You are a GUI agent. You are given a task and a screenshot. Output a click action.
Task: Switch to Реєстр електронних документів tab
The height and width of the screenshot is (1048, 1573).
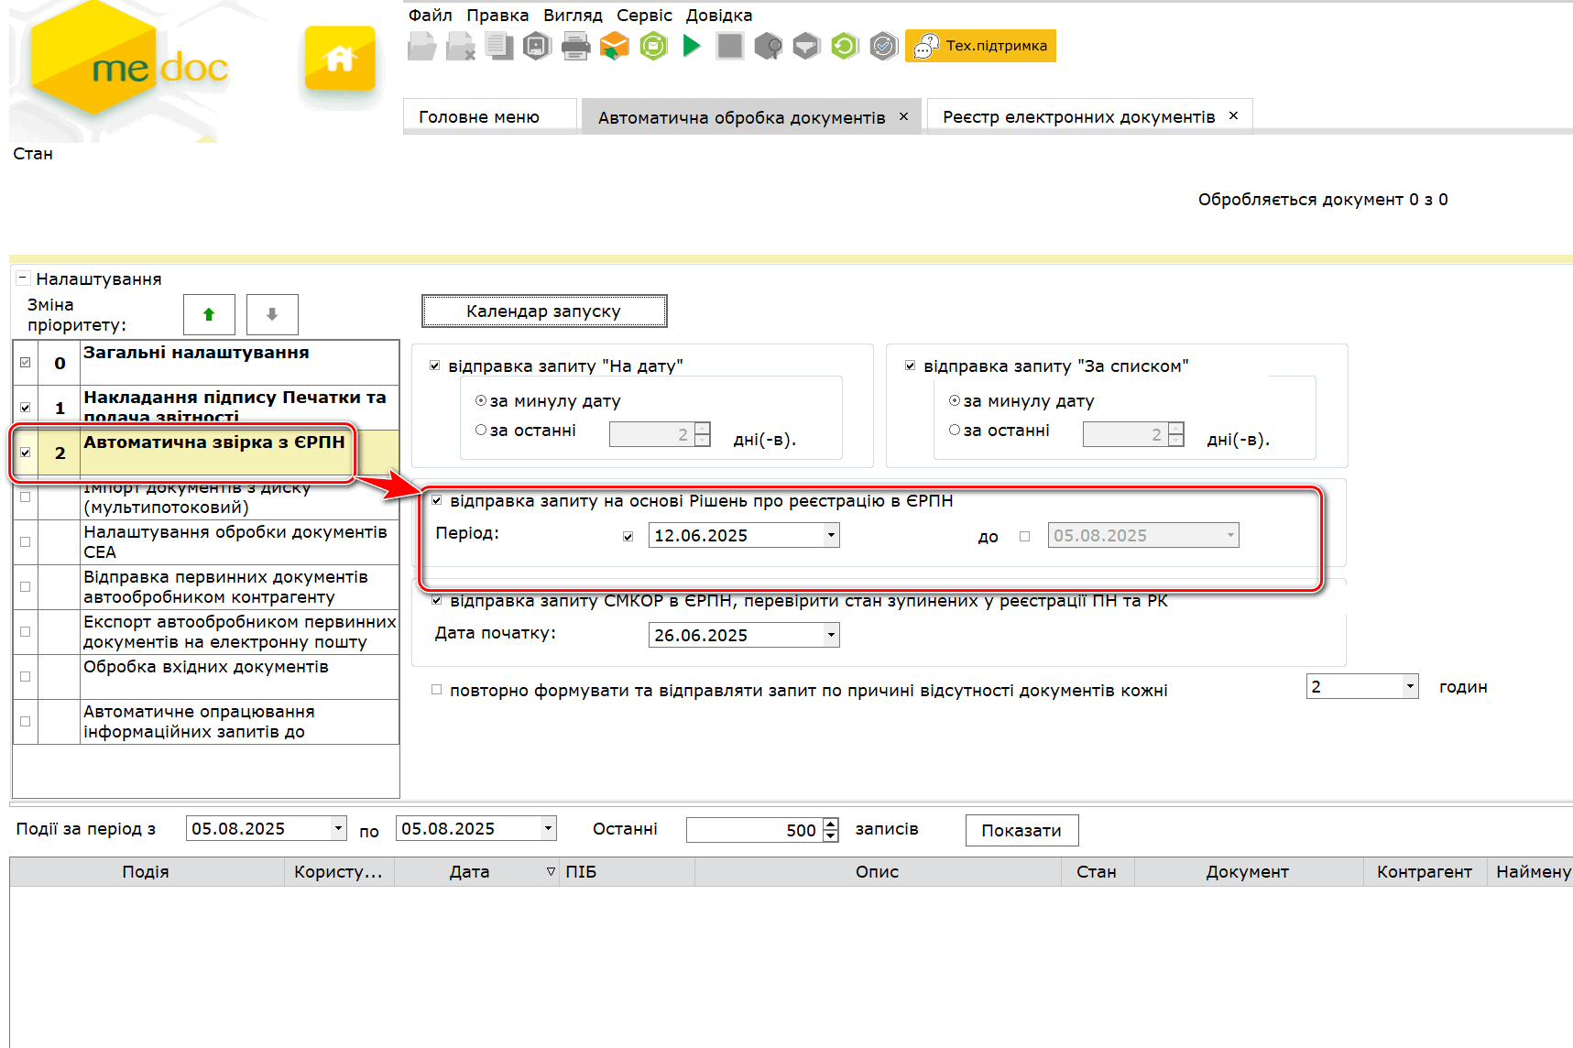[1078, 117]
